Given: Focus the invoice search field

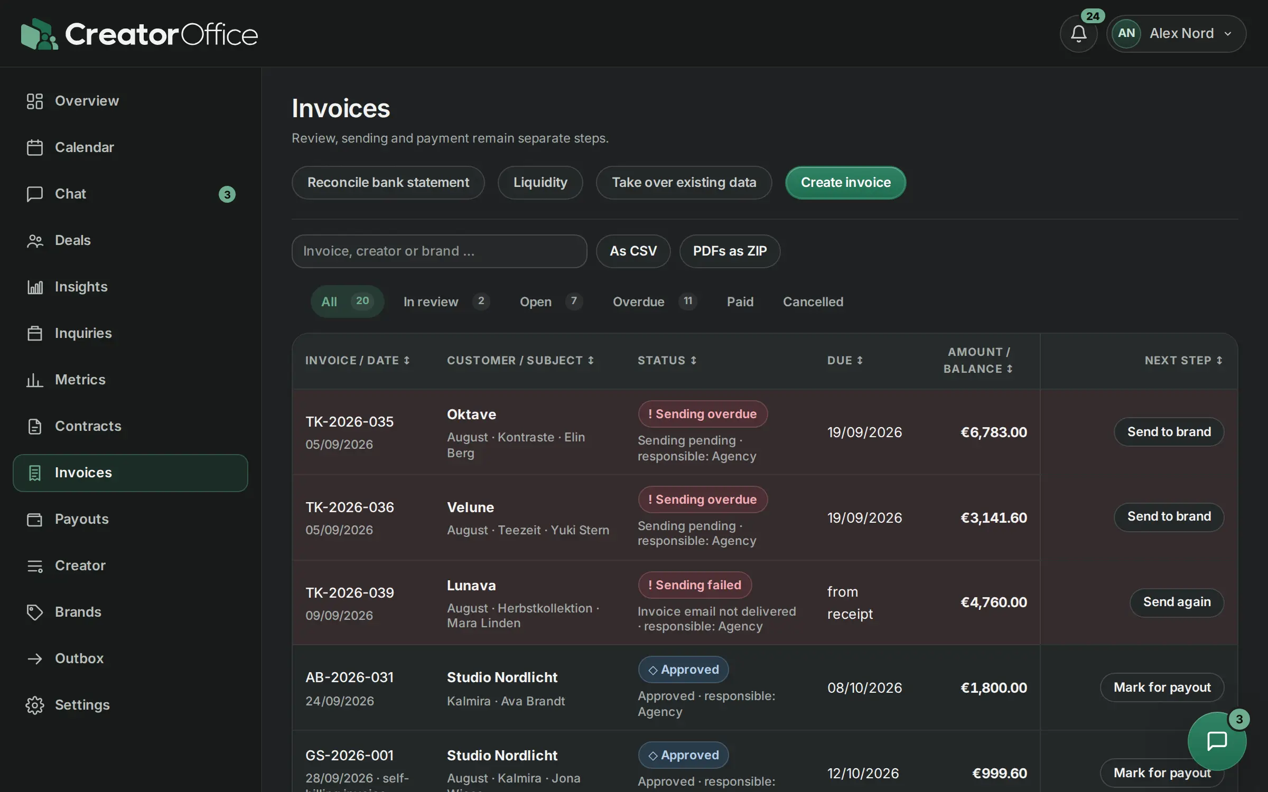Looking at the screenshot, I should tap(439, 251).
